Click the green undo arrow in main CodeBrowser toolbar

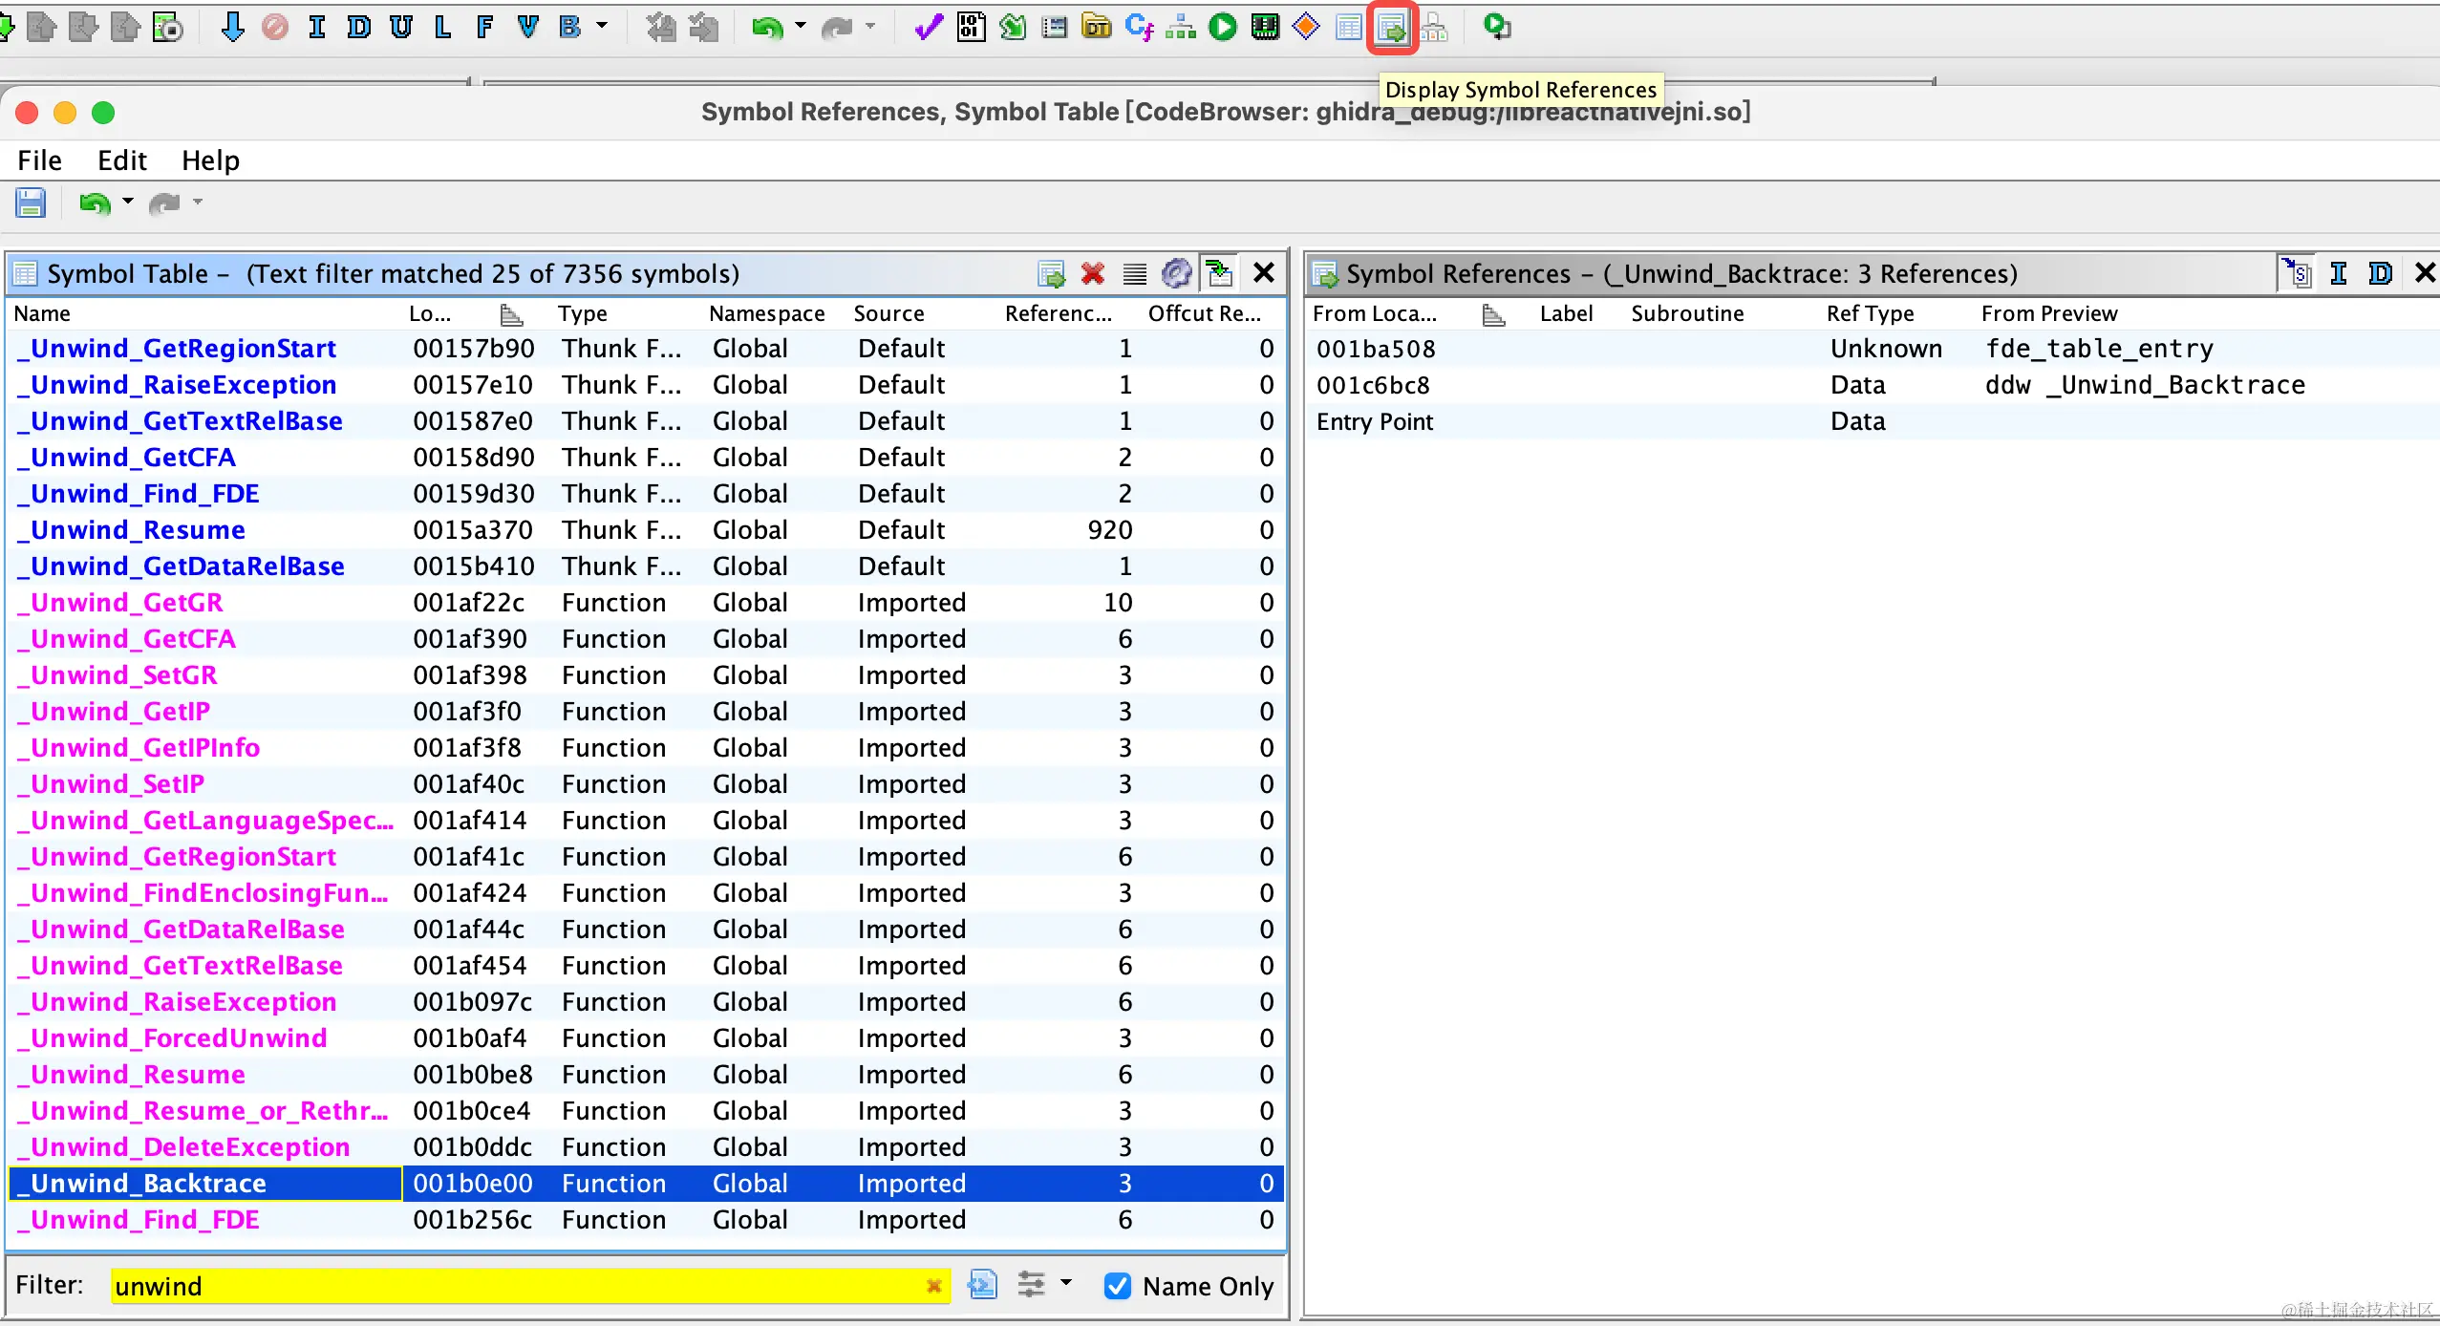(x=766, y=28)
